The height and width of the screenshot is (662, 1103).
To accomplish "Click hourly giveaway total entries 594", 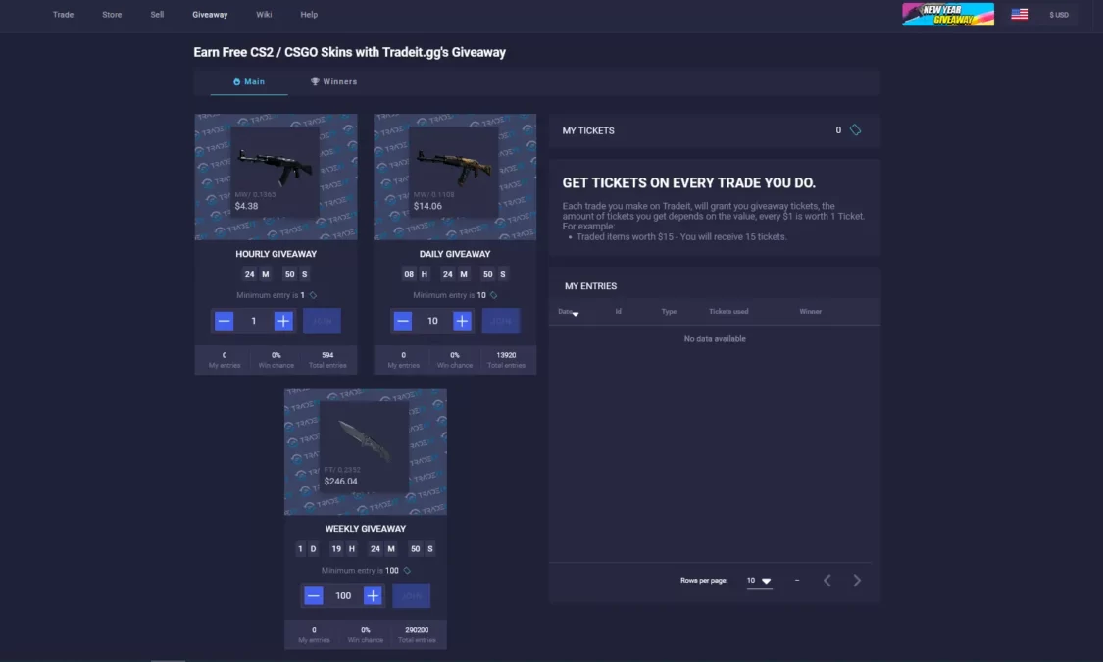I will 327,355.
